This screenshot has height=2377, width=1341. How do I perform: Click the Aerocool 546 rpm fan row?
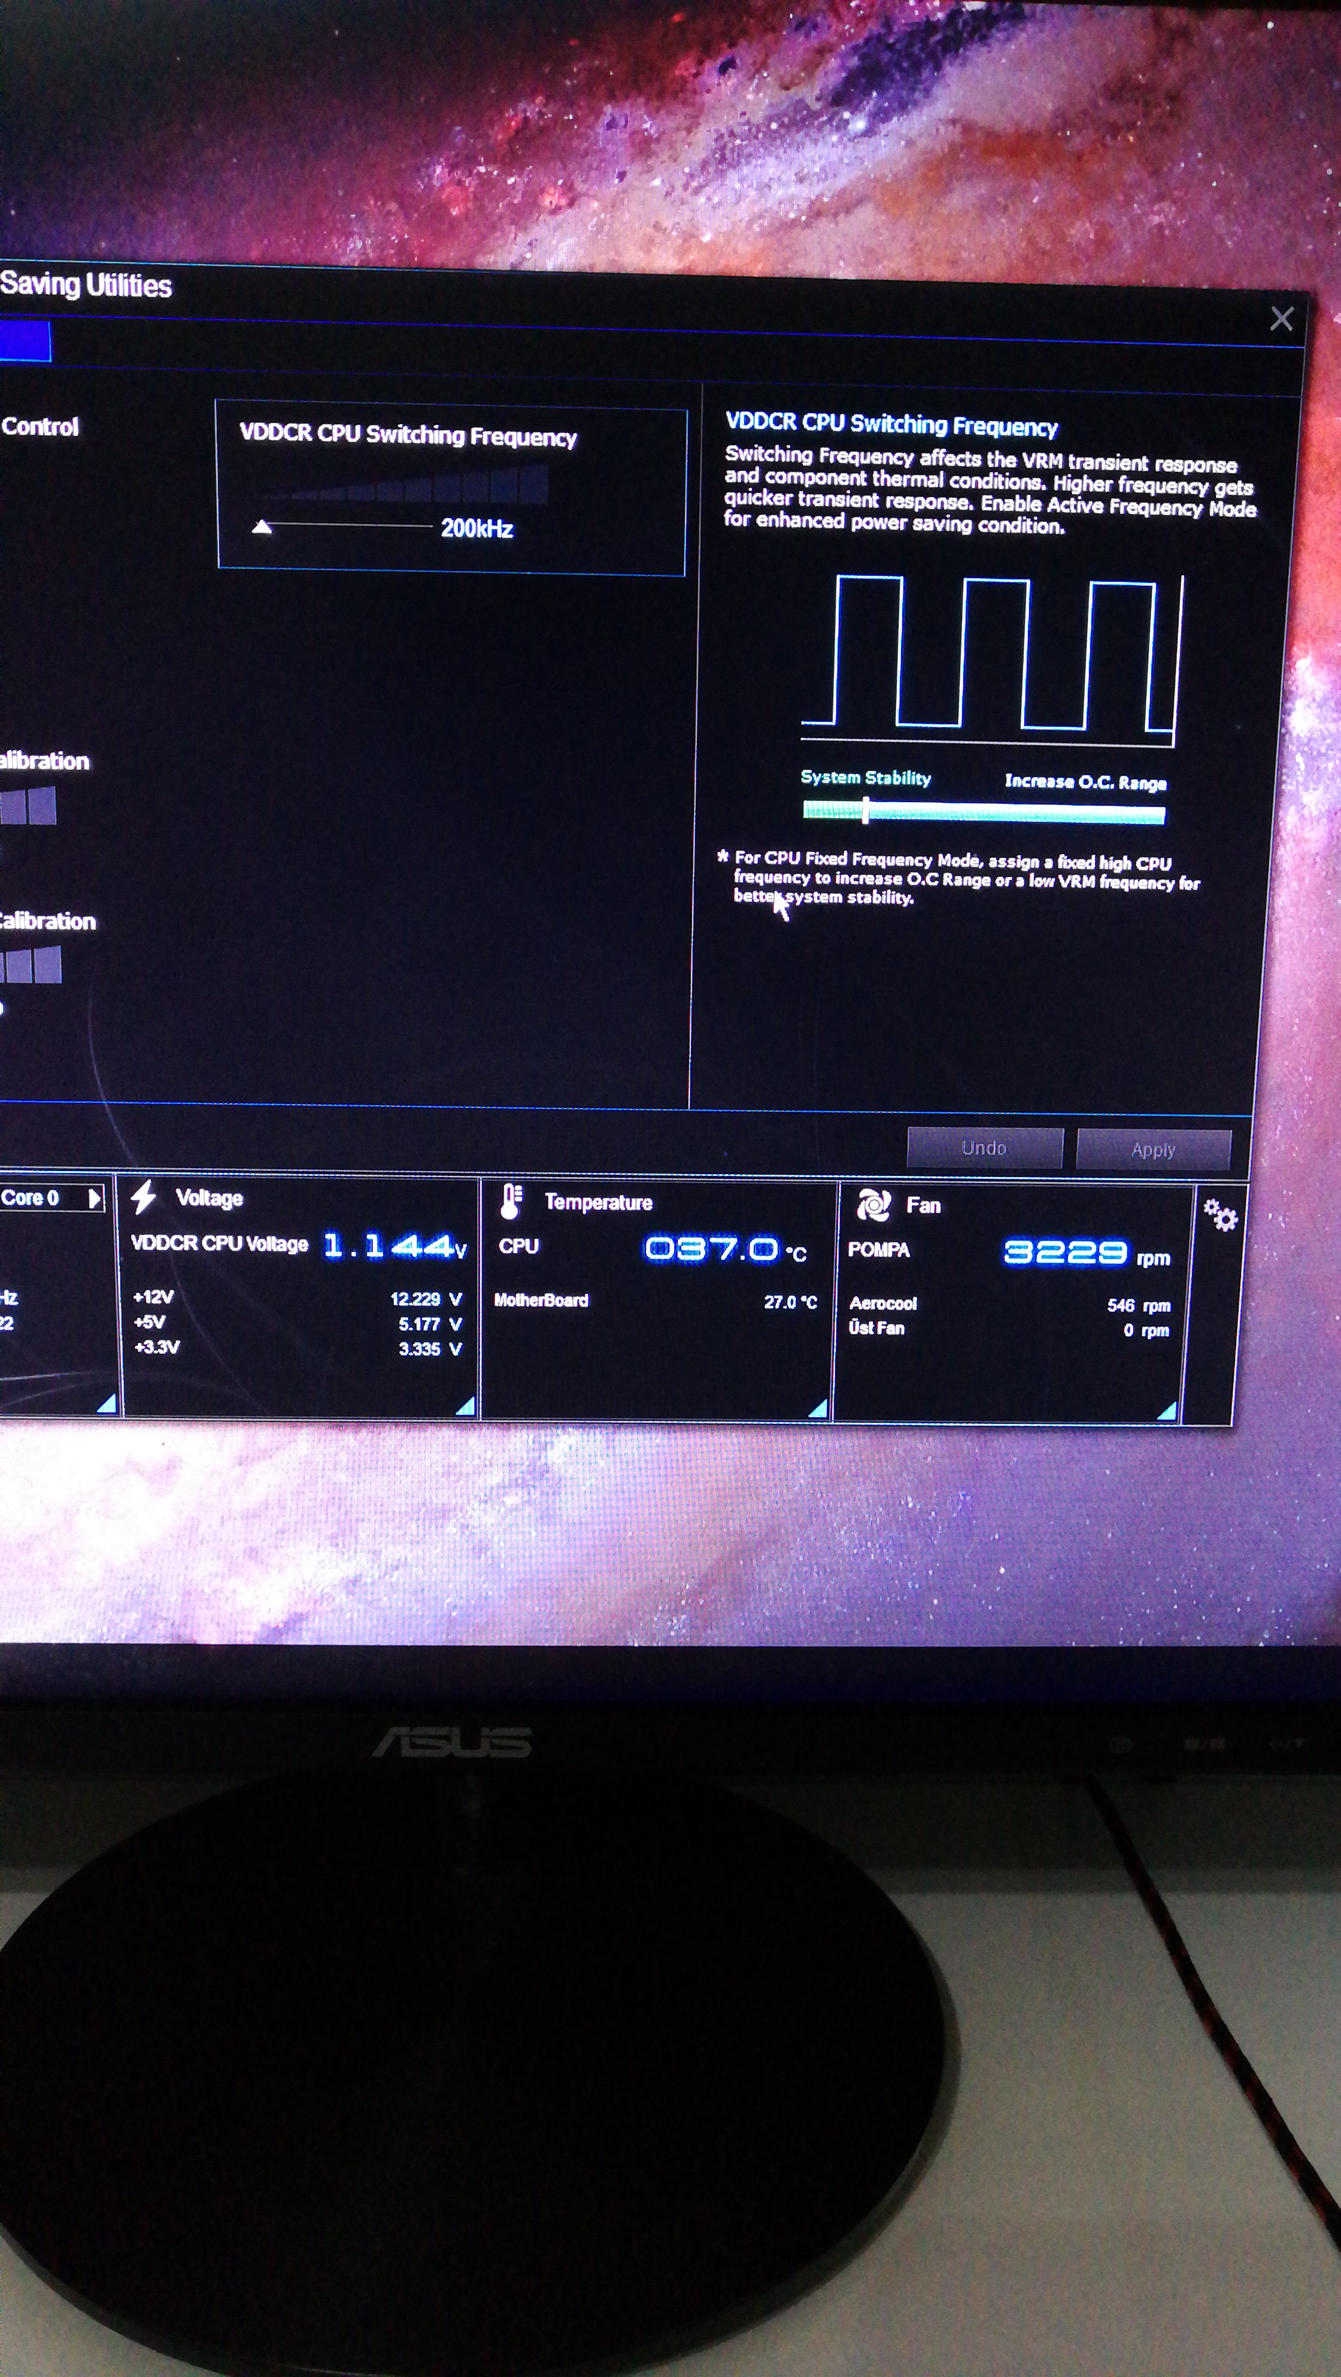[1009, 1305]
